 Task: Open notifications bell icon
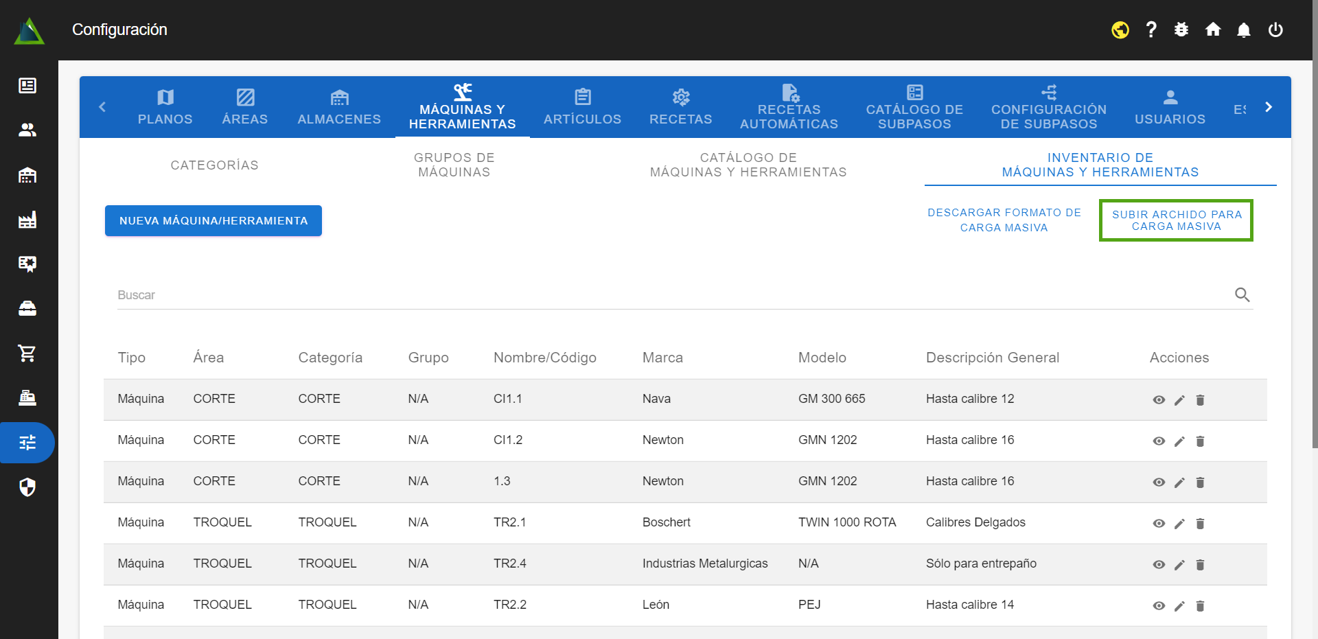coord(1244,30)
